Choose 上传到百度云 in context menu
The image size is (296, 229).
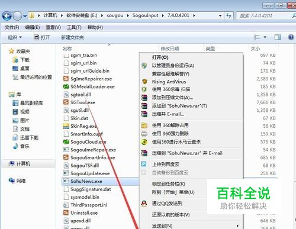(x=166, y=165)
